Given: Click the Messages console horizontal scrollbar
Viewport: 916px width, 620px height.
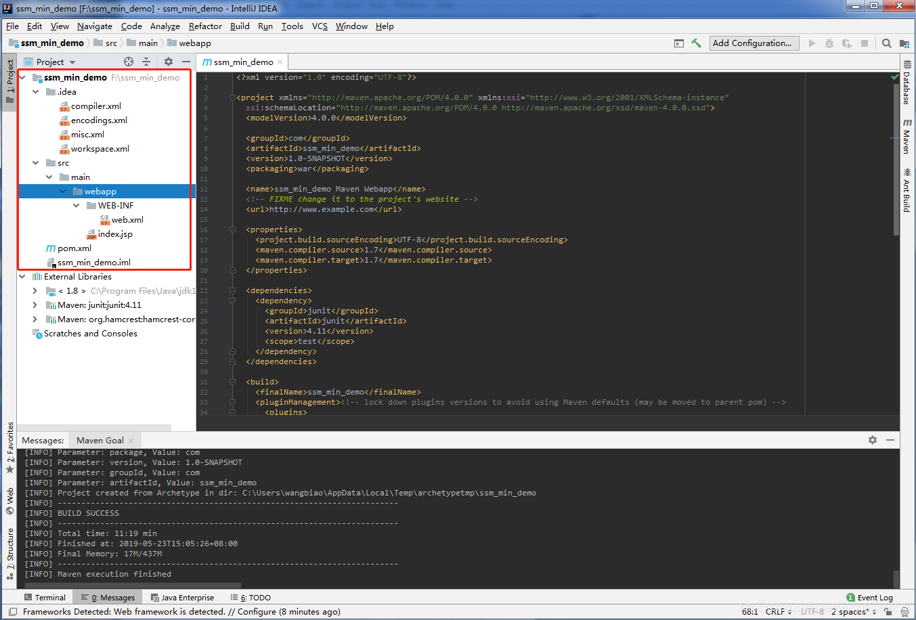Looking at the screenshot, I should [132, 585].
